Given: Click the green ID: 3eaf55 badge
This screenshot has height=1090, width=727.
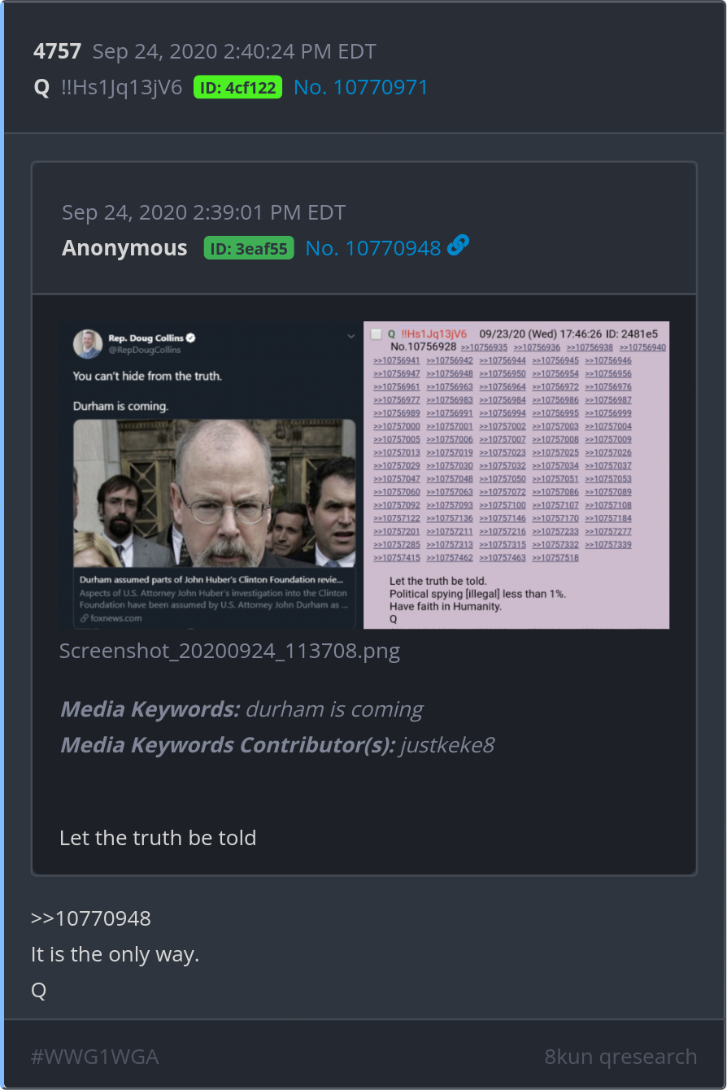Looking at the screenshot, I should (x=249, y=248).
